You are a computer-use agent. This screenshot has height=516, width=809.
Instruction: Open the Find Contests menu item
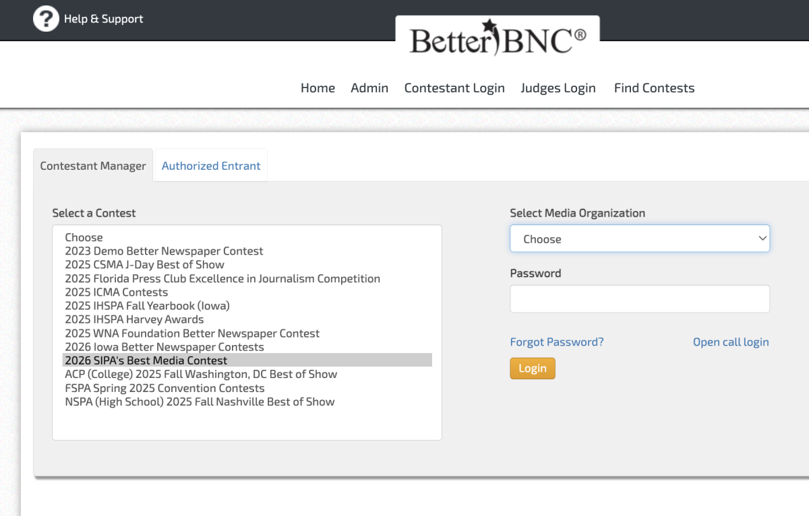point(654,88)
